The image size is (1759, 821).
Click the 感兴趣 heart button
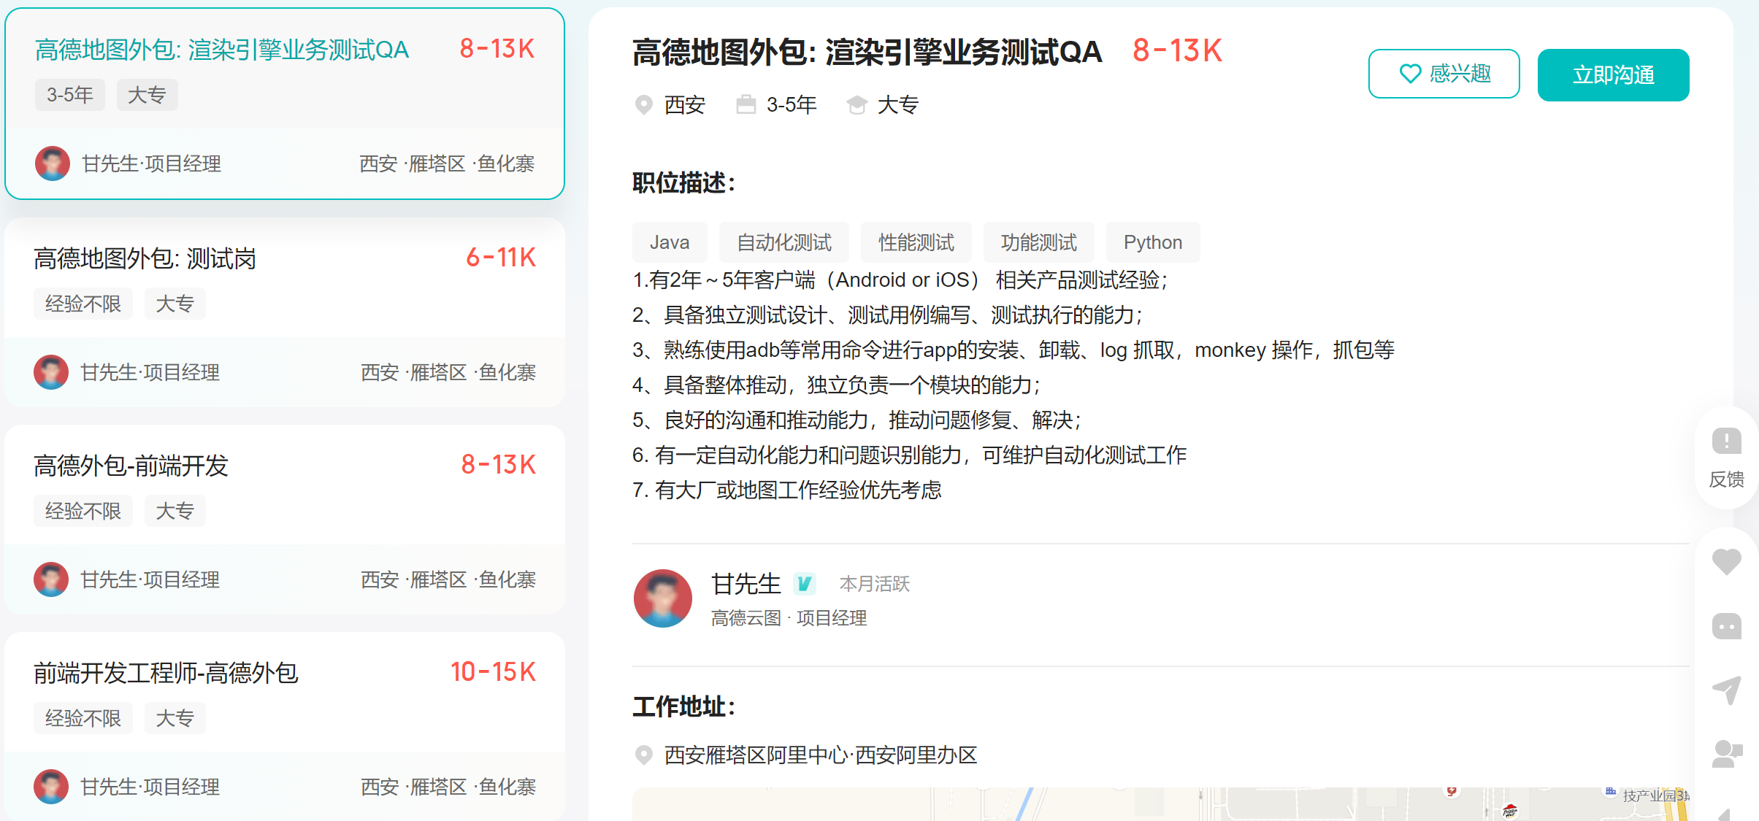point(1444,74)
